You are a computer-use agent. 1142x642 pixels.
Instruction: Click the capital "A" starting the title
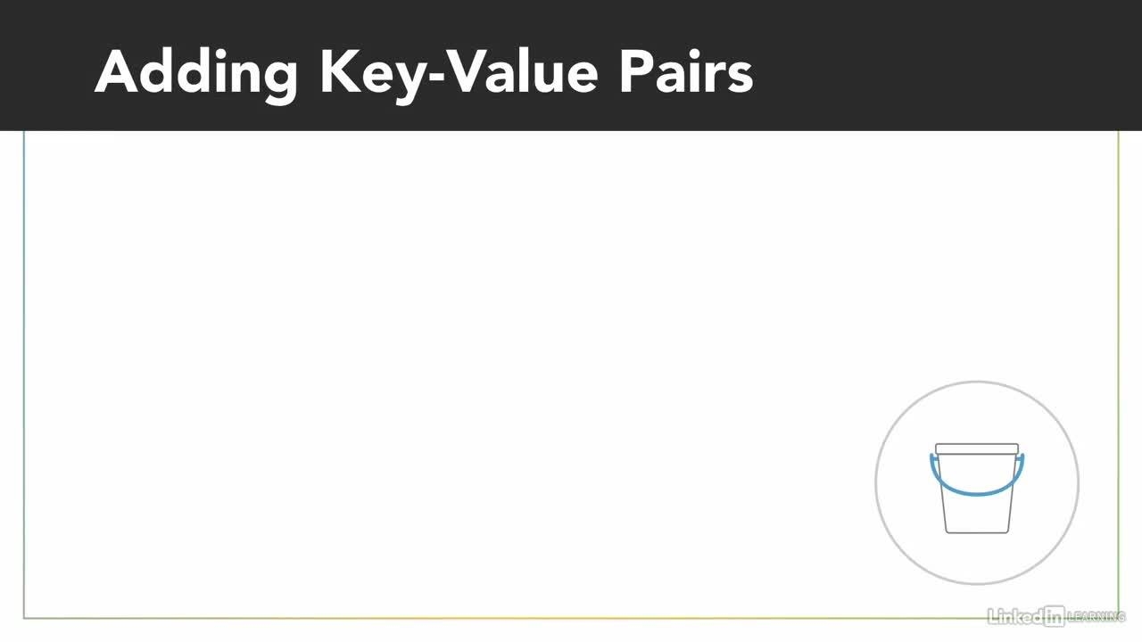(x=114, y=71)
